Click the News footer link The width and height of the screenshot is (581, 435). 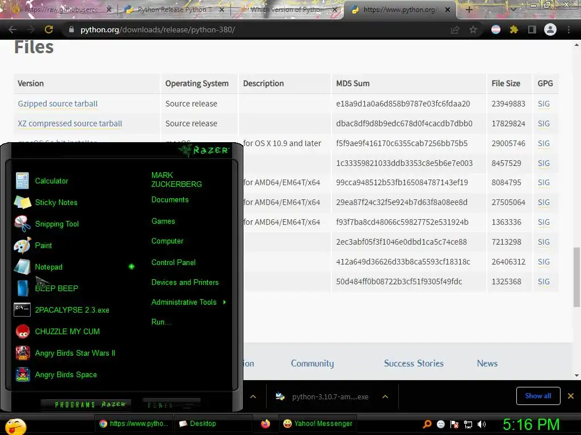(x=487, y=363)
